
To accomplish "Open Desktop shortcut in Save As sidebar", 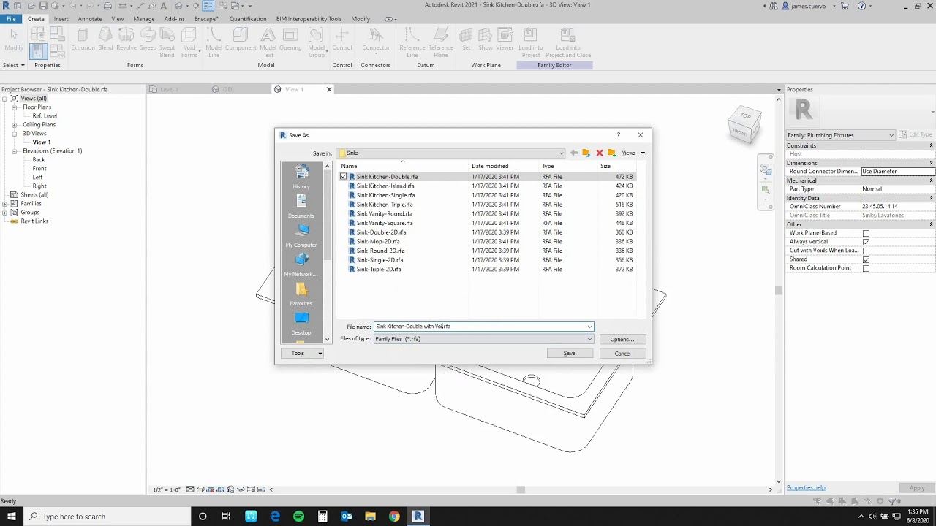I will click(x=301, y=323).
